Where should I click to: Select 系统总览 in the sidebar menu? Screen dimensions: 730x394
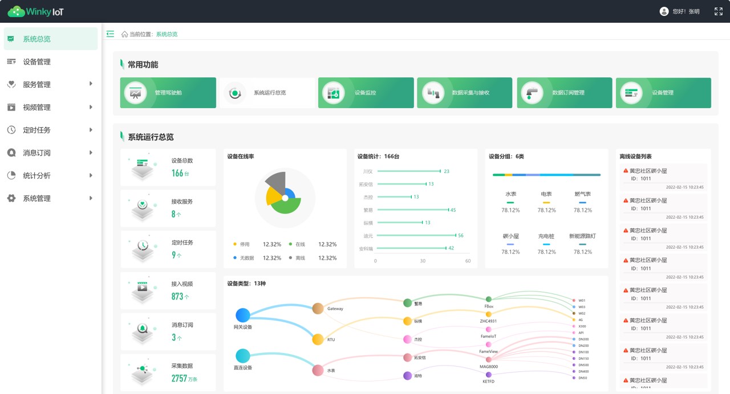click(51, 39)
